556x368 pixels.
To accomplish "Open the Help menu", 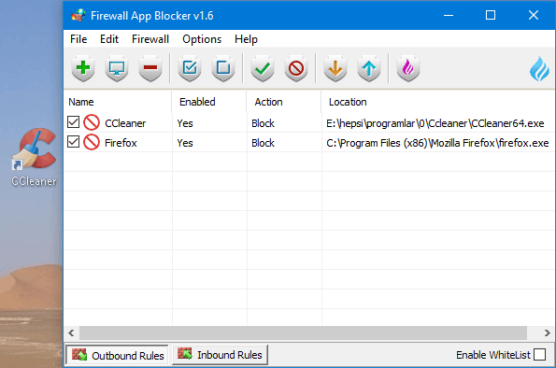I will pos(246,39).
